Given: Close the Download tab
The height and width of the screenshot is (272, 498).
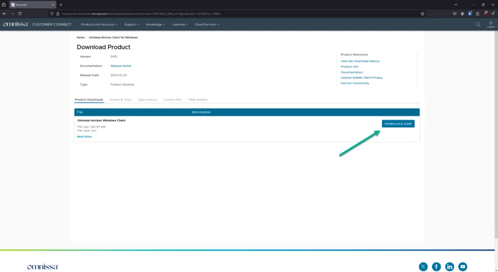Looking at the screenshot, I should (x=53, y=5).
